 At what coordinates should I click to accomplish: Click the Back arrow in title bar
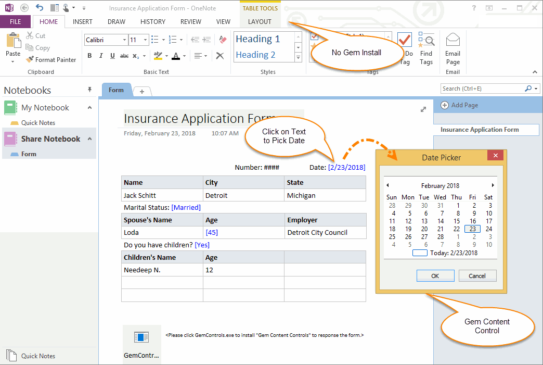(24, 8)
